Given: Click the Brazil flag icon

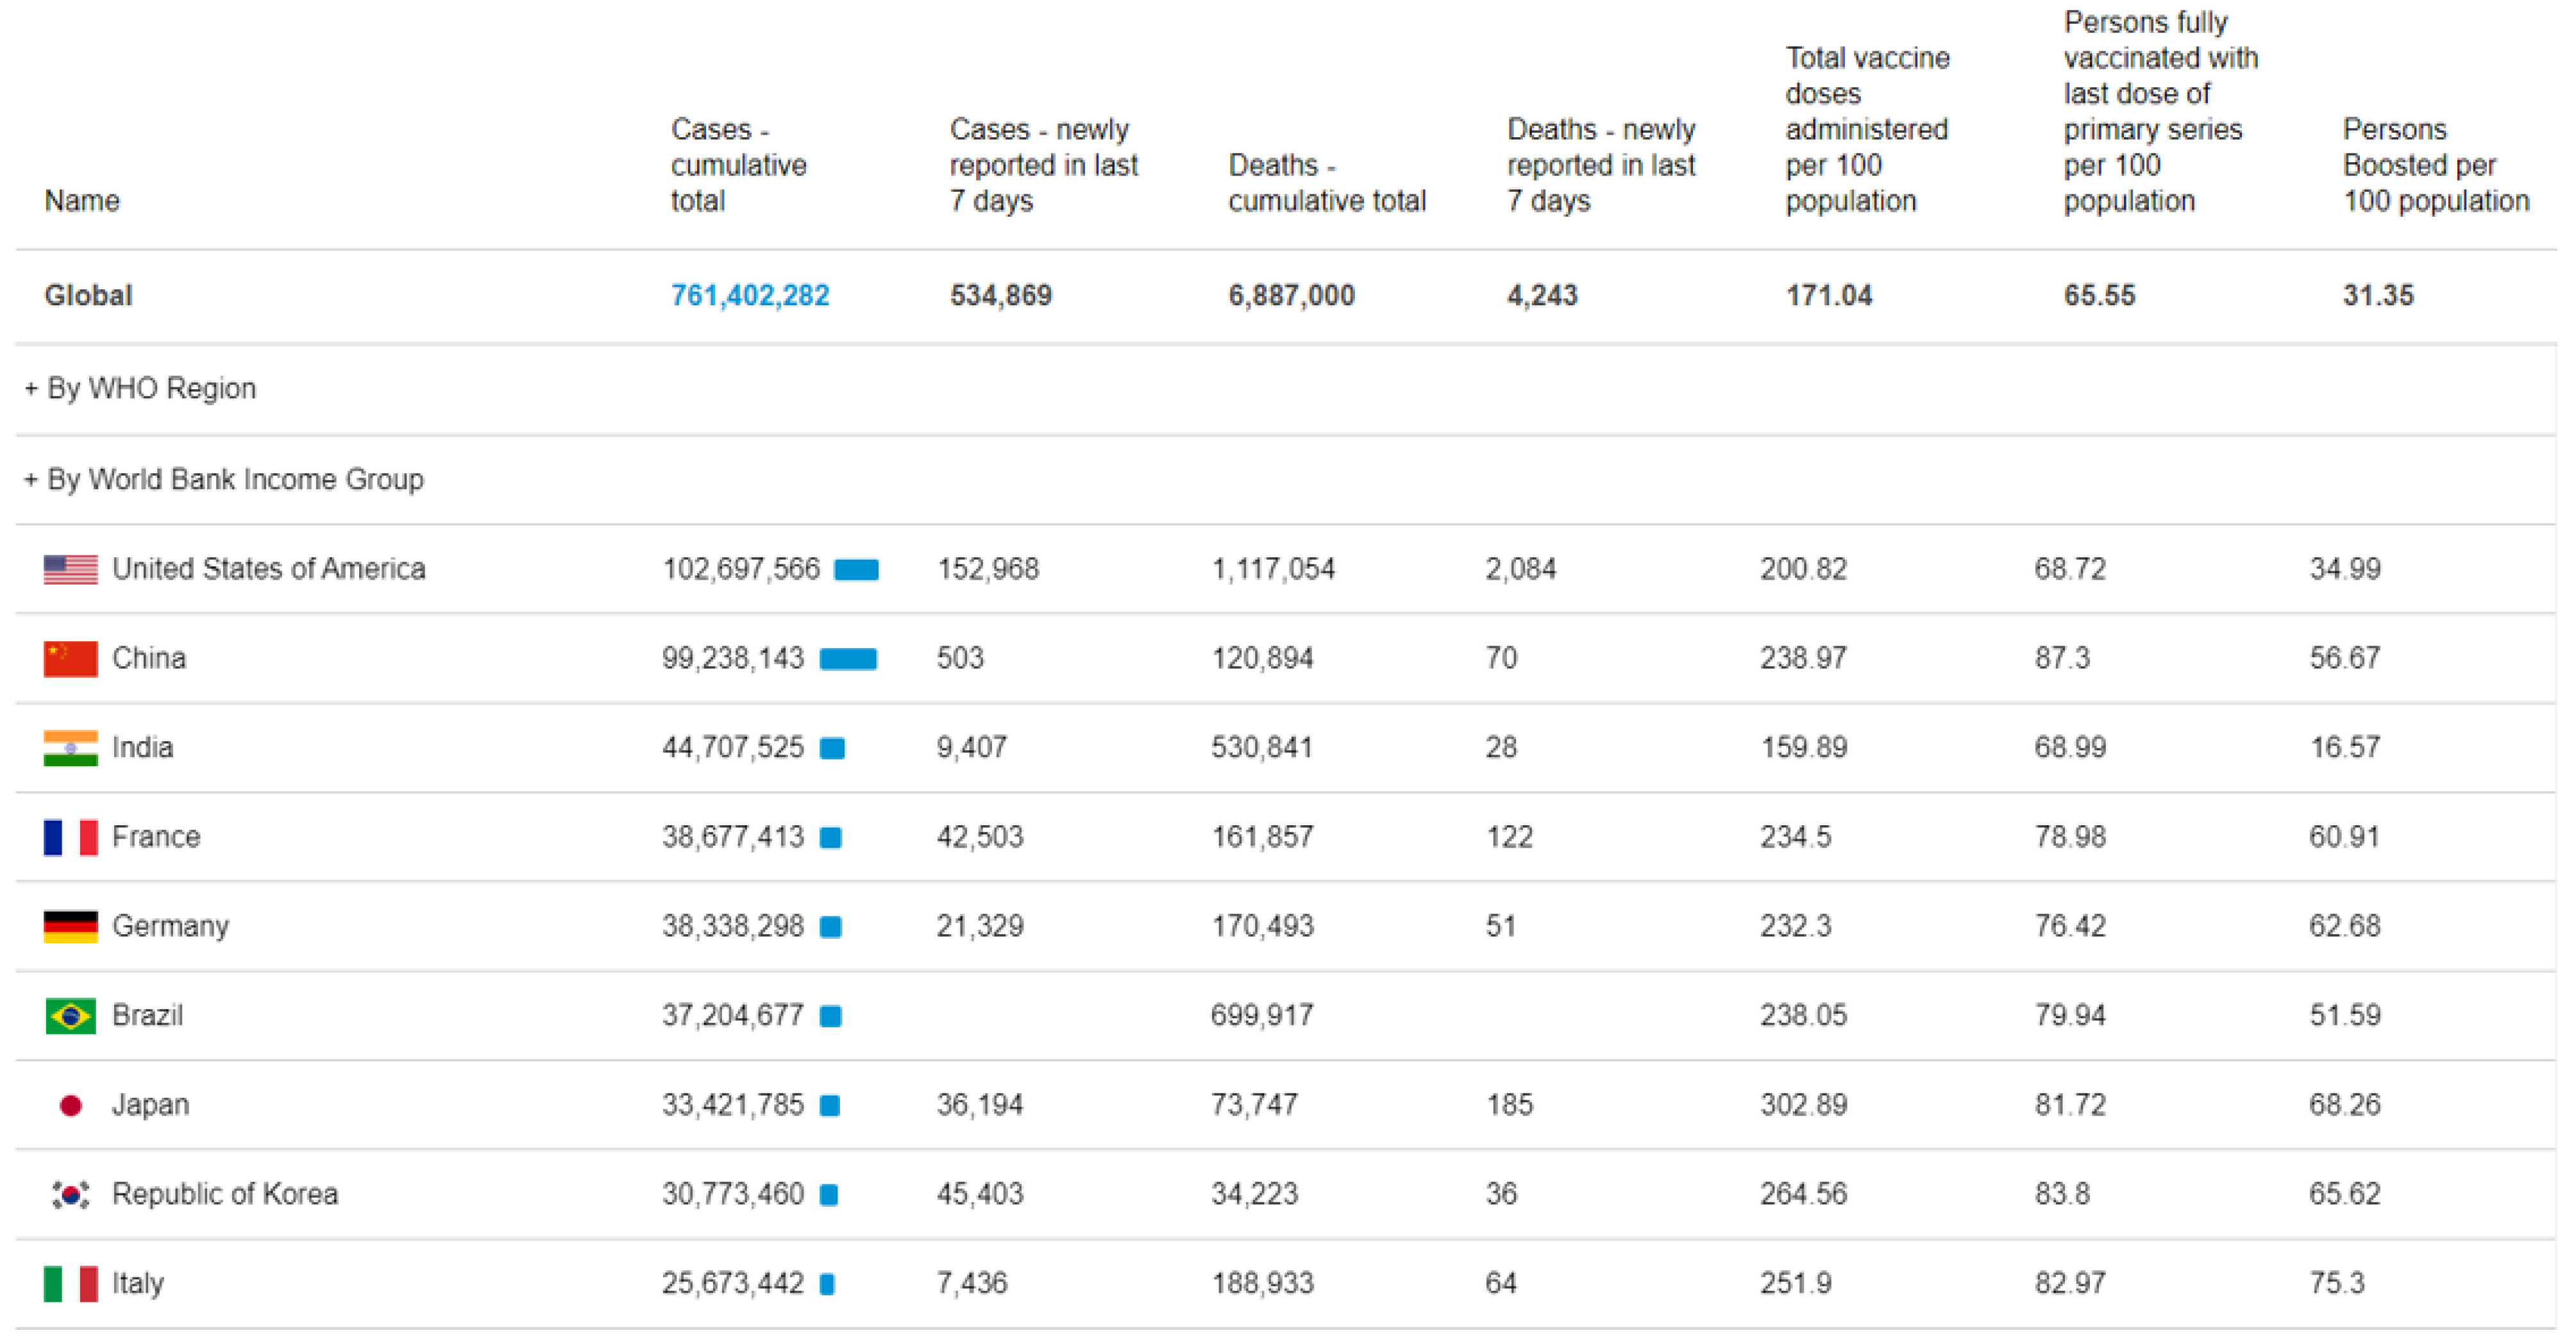Looking at the screenshot, I should point(70,1016).
